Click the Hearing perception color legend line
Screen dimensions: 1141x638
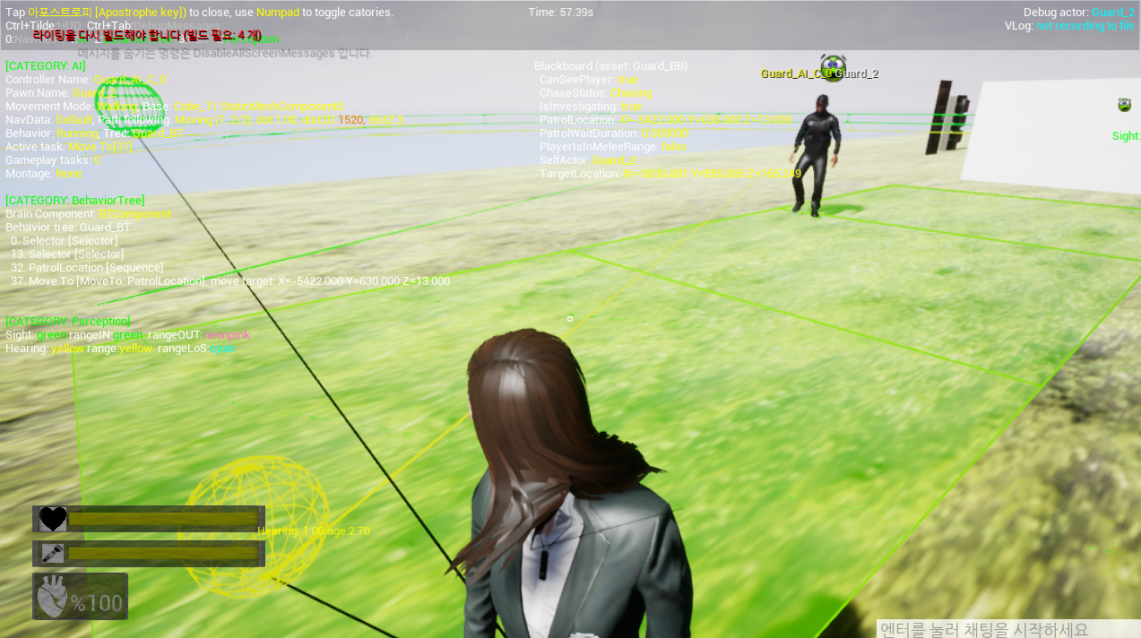point(120,349)
